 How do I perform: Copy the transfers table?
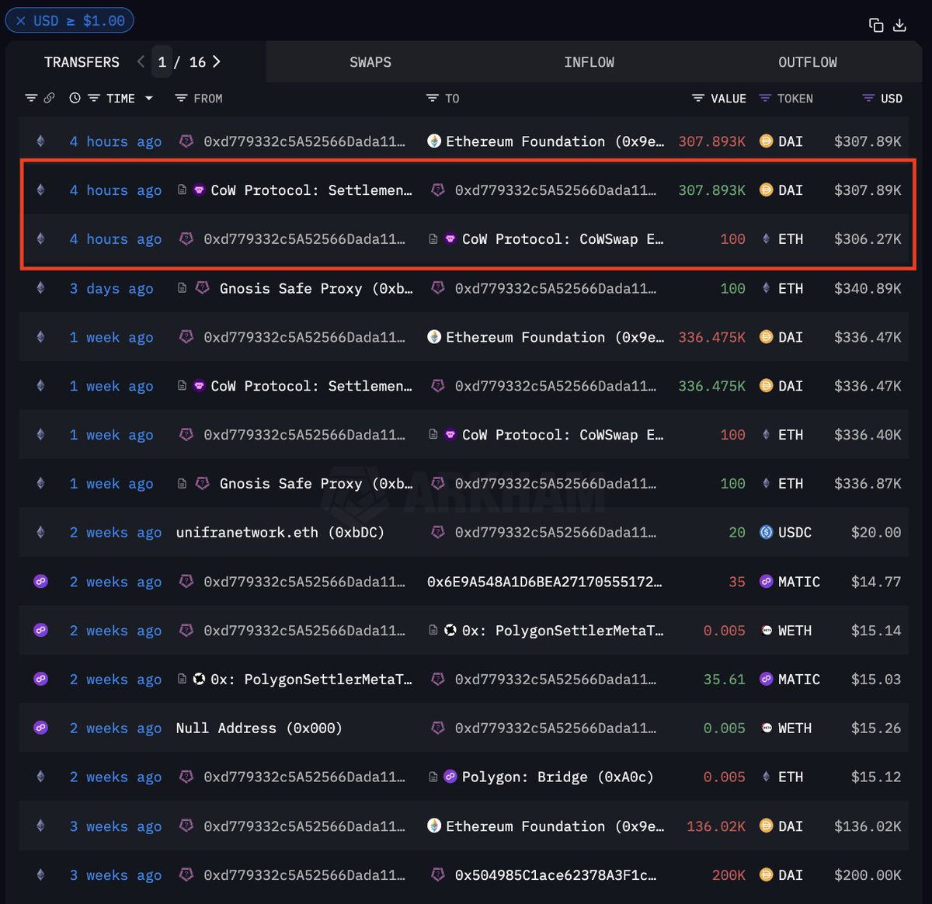coord(876,25)
